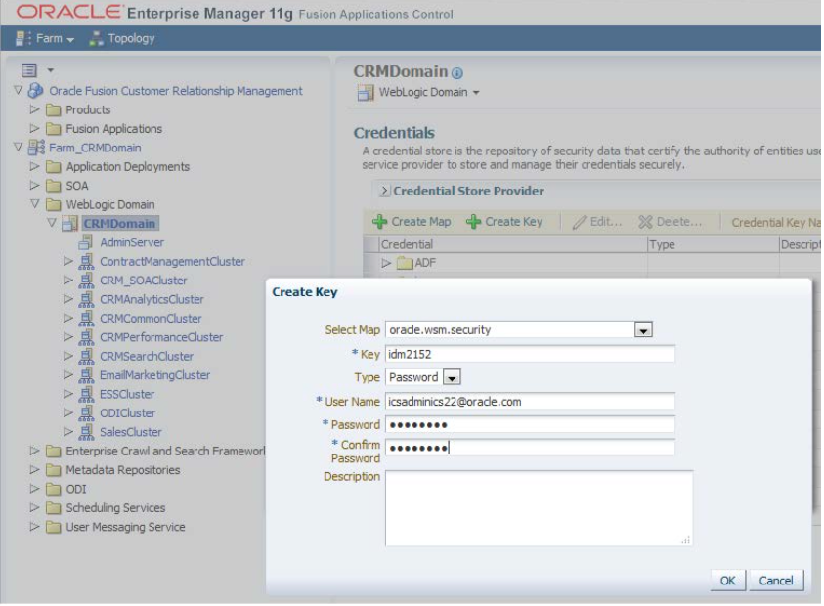The height and width of the screenshot is (606, 824).
Task: Open the Type dropdown in Create Key
Action: 452,377
